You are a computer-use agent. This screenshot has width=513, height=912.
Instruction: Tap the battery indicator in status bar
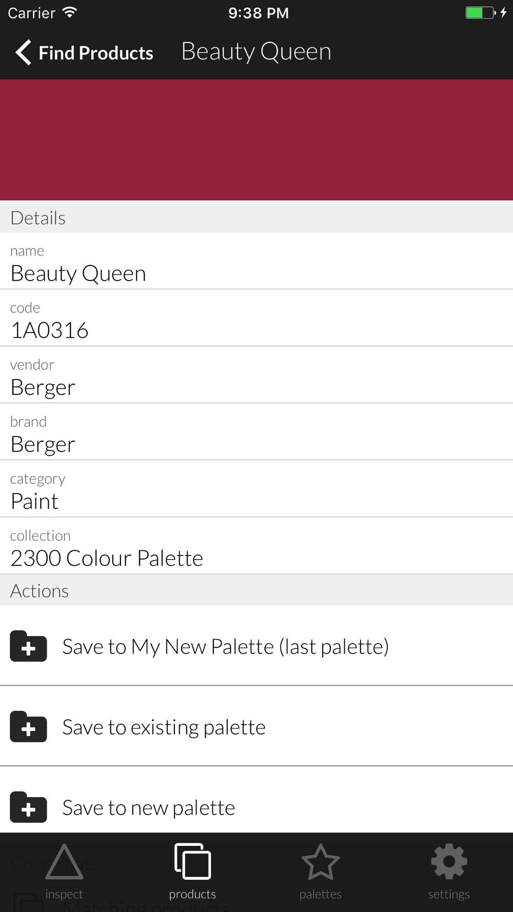pyautogui.click(x=481, y=13)
